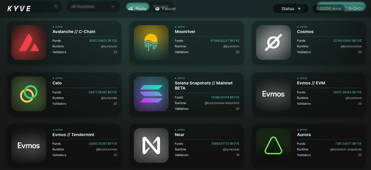Image resolution: width=371 pixels, height=170 pixels.
Task: Open the Near pool title
Action: coord(180,135)
